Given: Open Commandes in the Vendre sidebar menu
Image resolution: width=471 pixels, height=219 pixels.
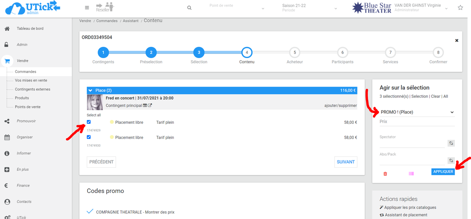Looking at the screenshot, I should click(26, 72).
